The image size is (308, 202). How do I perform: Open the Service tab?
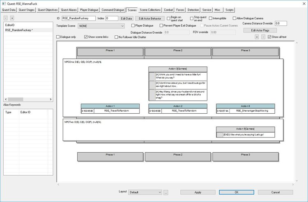(x=207, y=10)
